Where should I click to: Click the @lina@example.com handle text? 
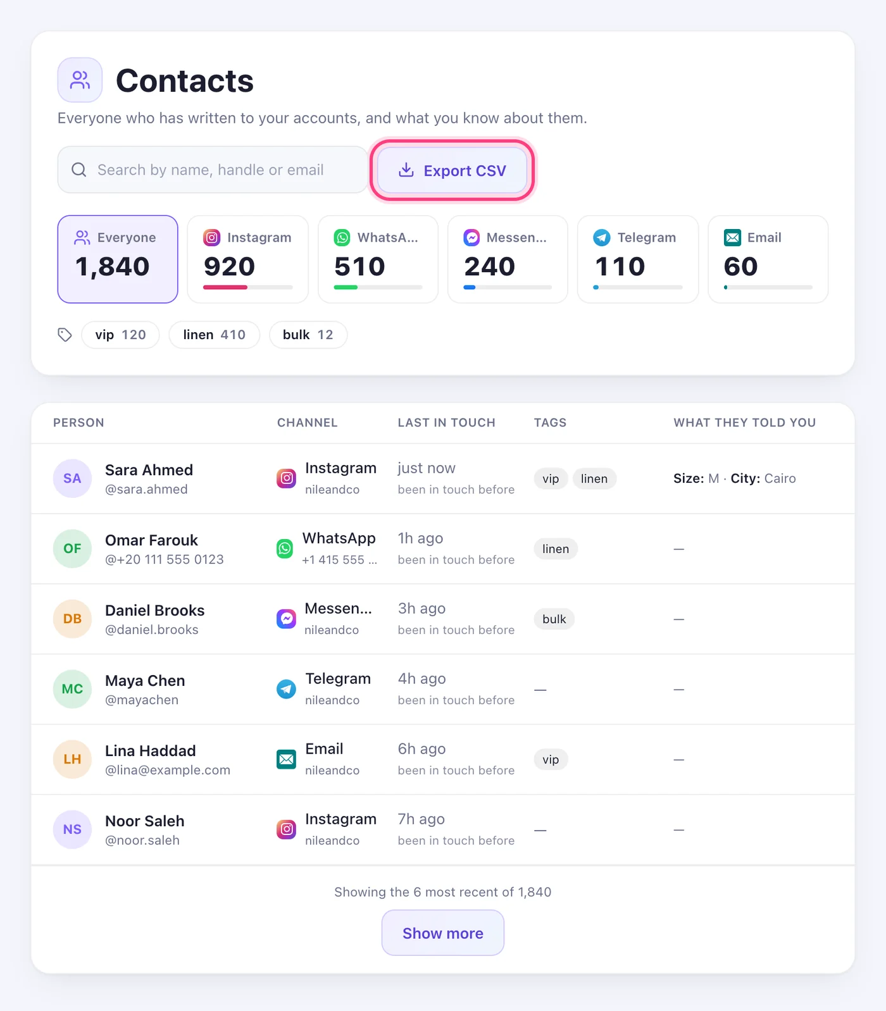168,770
